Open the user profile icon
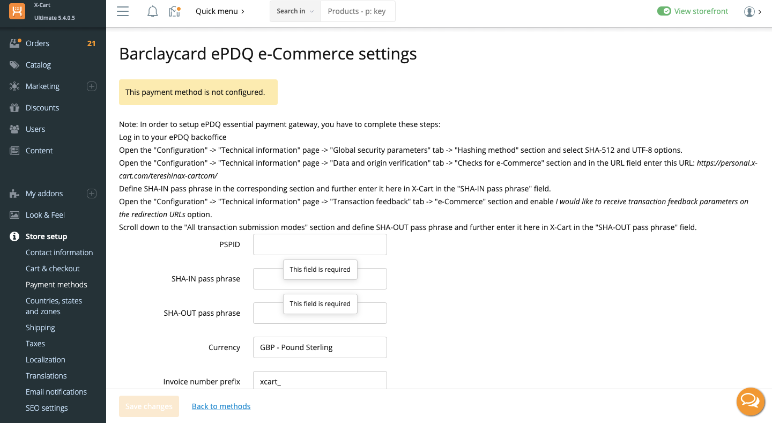The image size is (772, 423). click(749, 11)
